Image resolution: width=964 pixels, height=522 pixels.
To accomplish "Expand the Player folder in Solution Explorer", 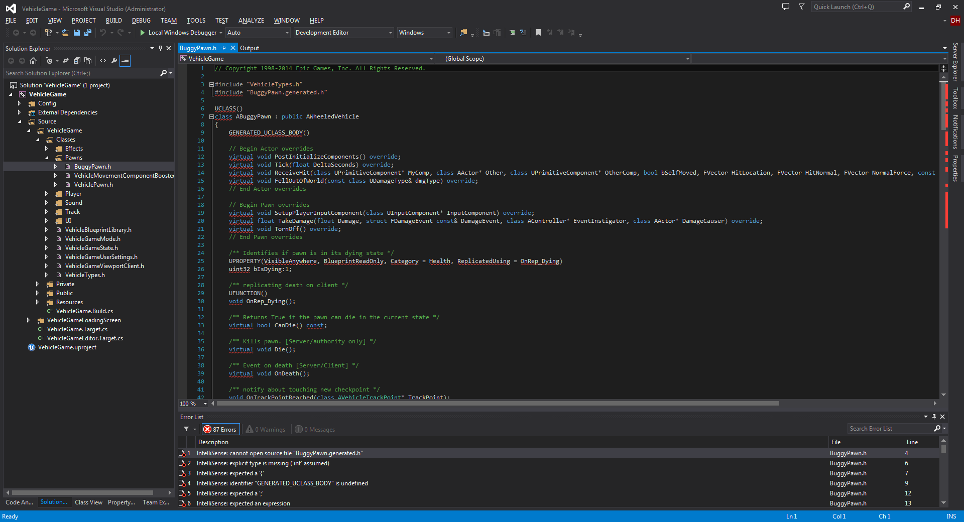I will (46, 194).
